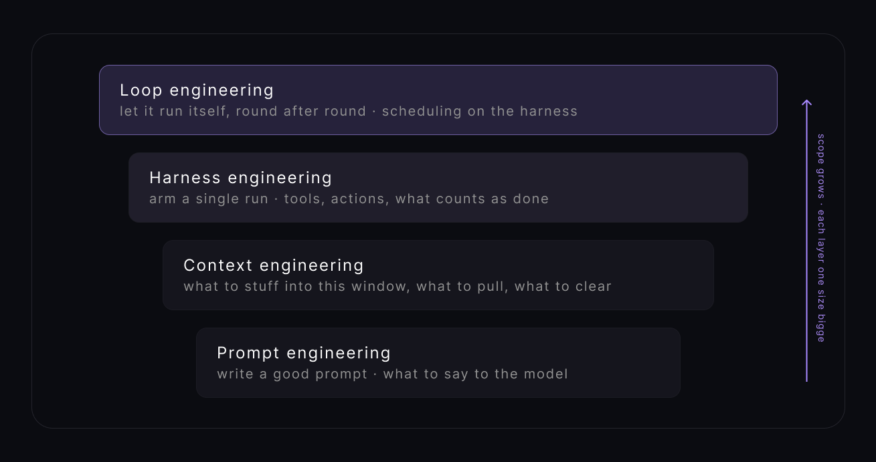
Task: Click the 'Loop engineering' title text
Action: pos(197,90)
